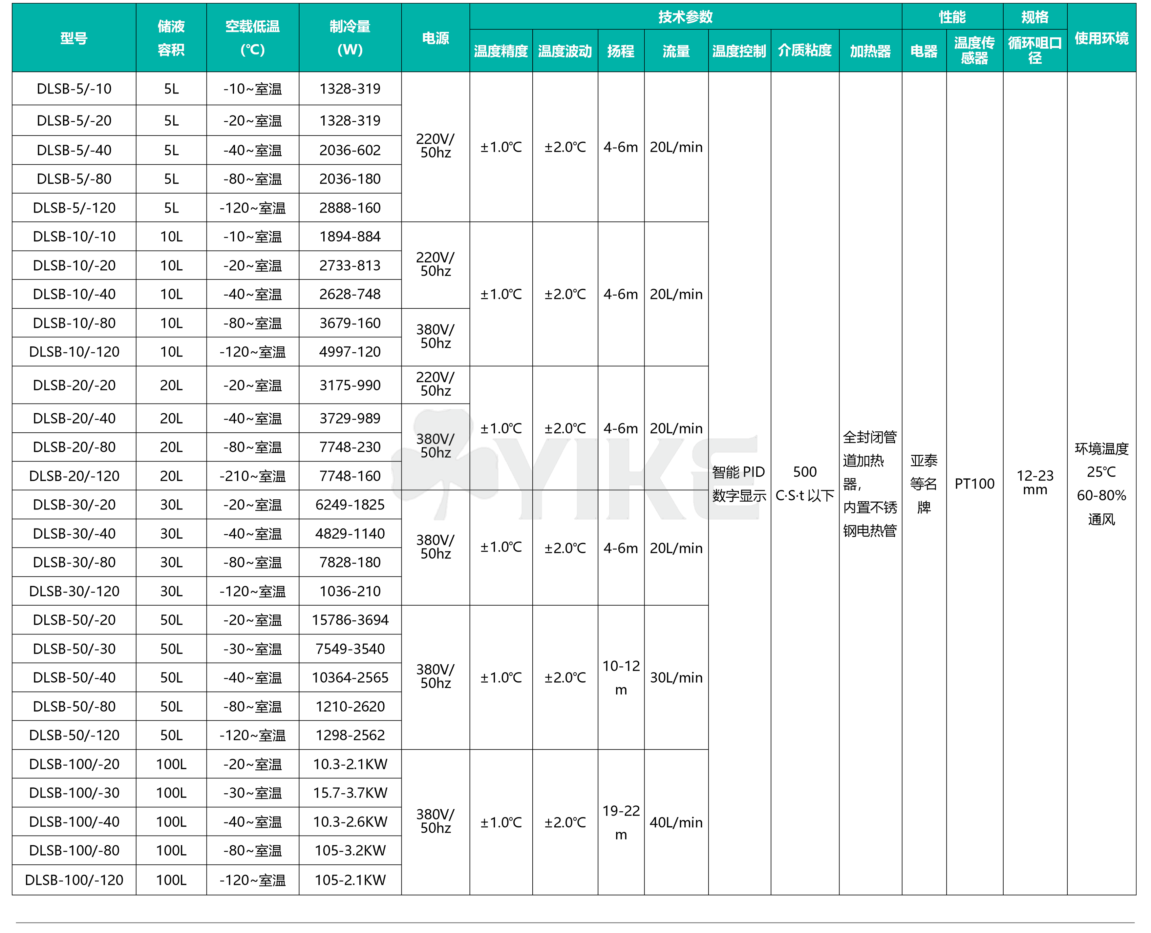Viewport: 1151px width, 933px height.
Task: Select the DLSB-50/-30 model cell
Action: (74, 649)
